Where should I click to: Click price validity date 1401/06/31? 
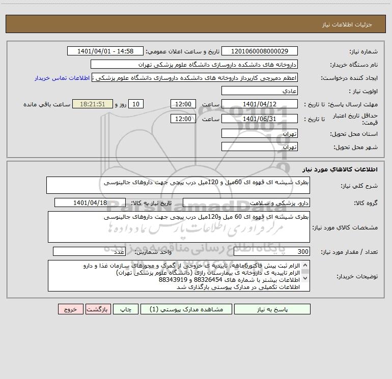point(260,119)
